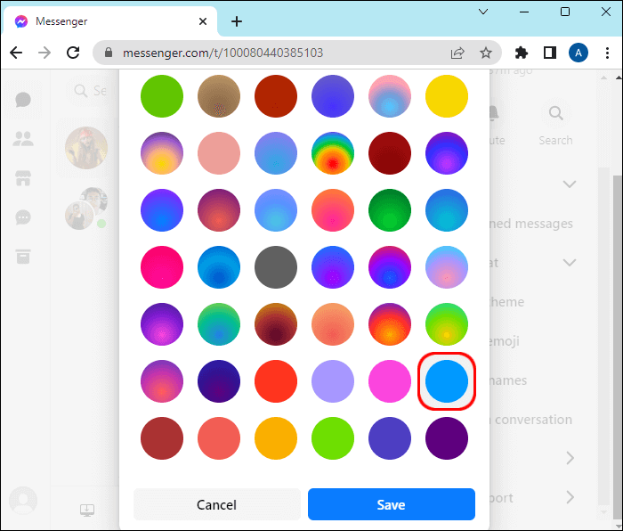Open the Chrome profile avatar A
The image size is (623, 531).
[578, 53]
